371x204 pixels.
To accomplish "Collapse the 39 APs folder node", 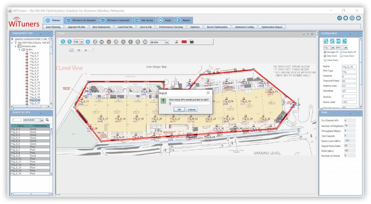I will [19, 50].
